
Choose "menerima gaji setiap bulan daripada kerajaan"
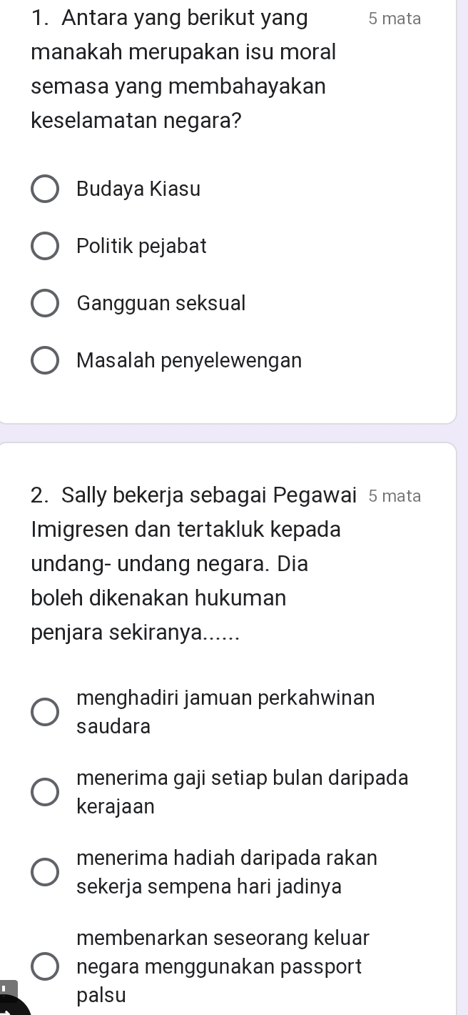coord(44,791)
